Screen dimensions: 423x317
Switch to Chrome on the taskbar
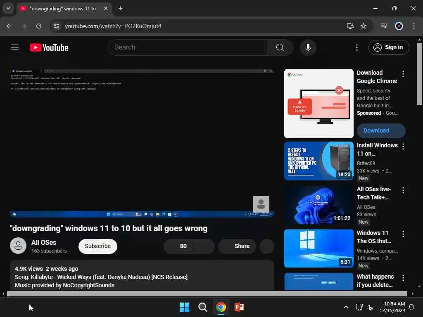point(221,307)
